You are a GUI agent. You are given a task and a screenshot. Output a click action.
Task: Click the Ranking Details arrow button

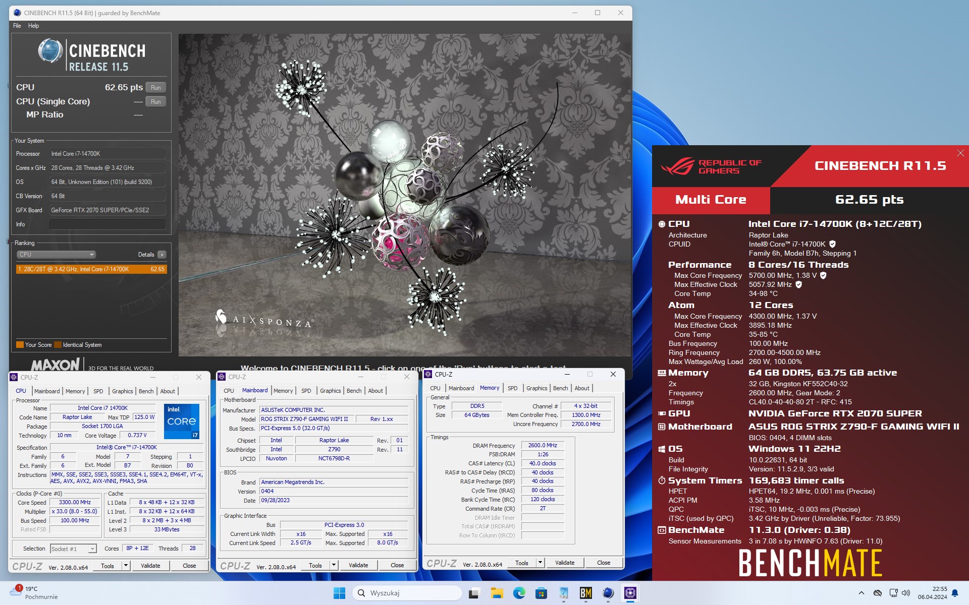(162, 255)
